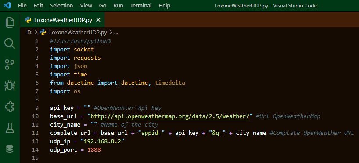This screenshot has height=163, width=359.
Task: Open the Extensions view
Action: point(10,107)
